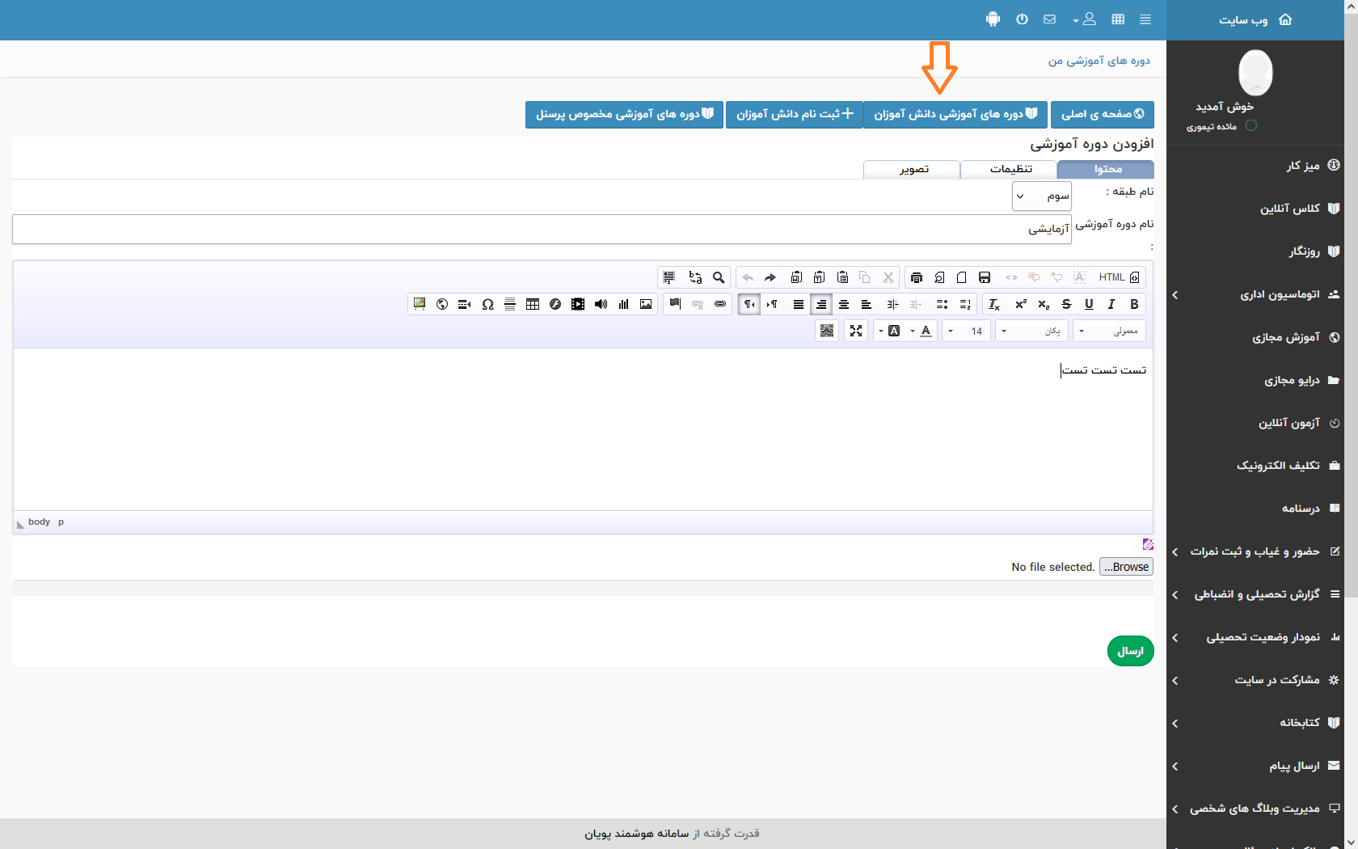Viewport: 1358px width, 849px height.
Task: Click the green ارسال submit button
Action: pos(1130,651)
